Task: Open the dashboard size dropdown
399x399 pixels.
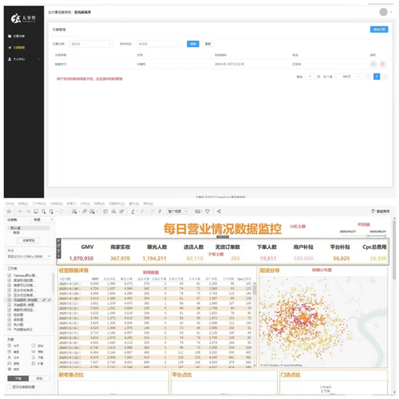Action: (x=29, y=256)
